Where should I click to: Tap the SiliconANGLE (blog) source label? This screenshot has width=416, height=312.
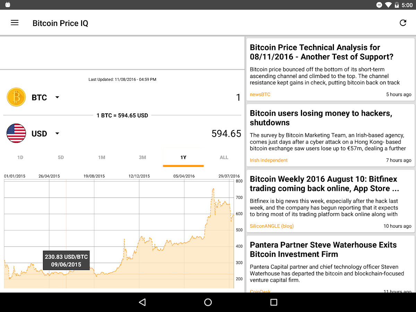tap(272, 226)
